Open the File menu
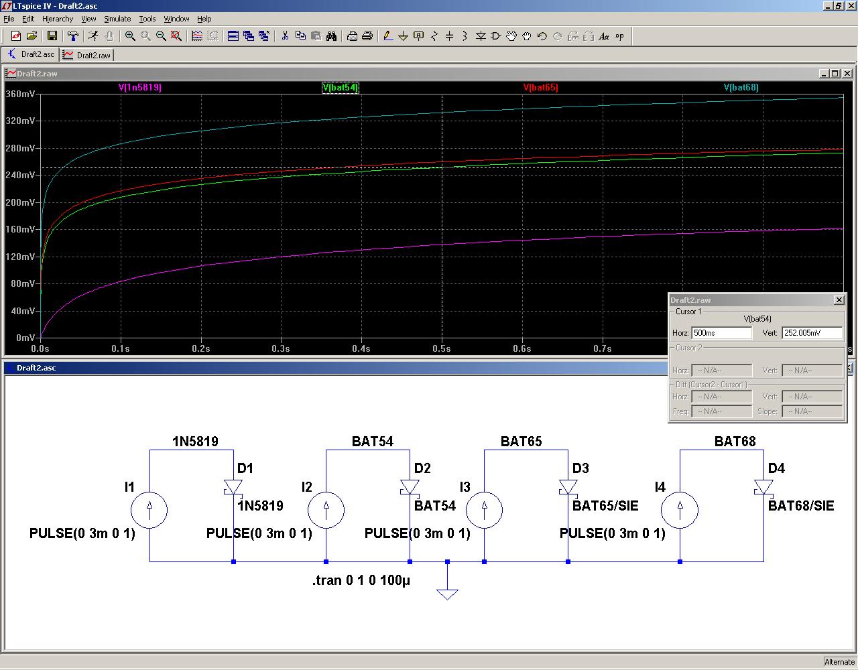The image size is (858, 670). (x=9, y=19)
